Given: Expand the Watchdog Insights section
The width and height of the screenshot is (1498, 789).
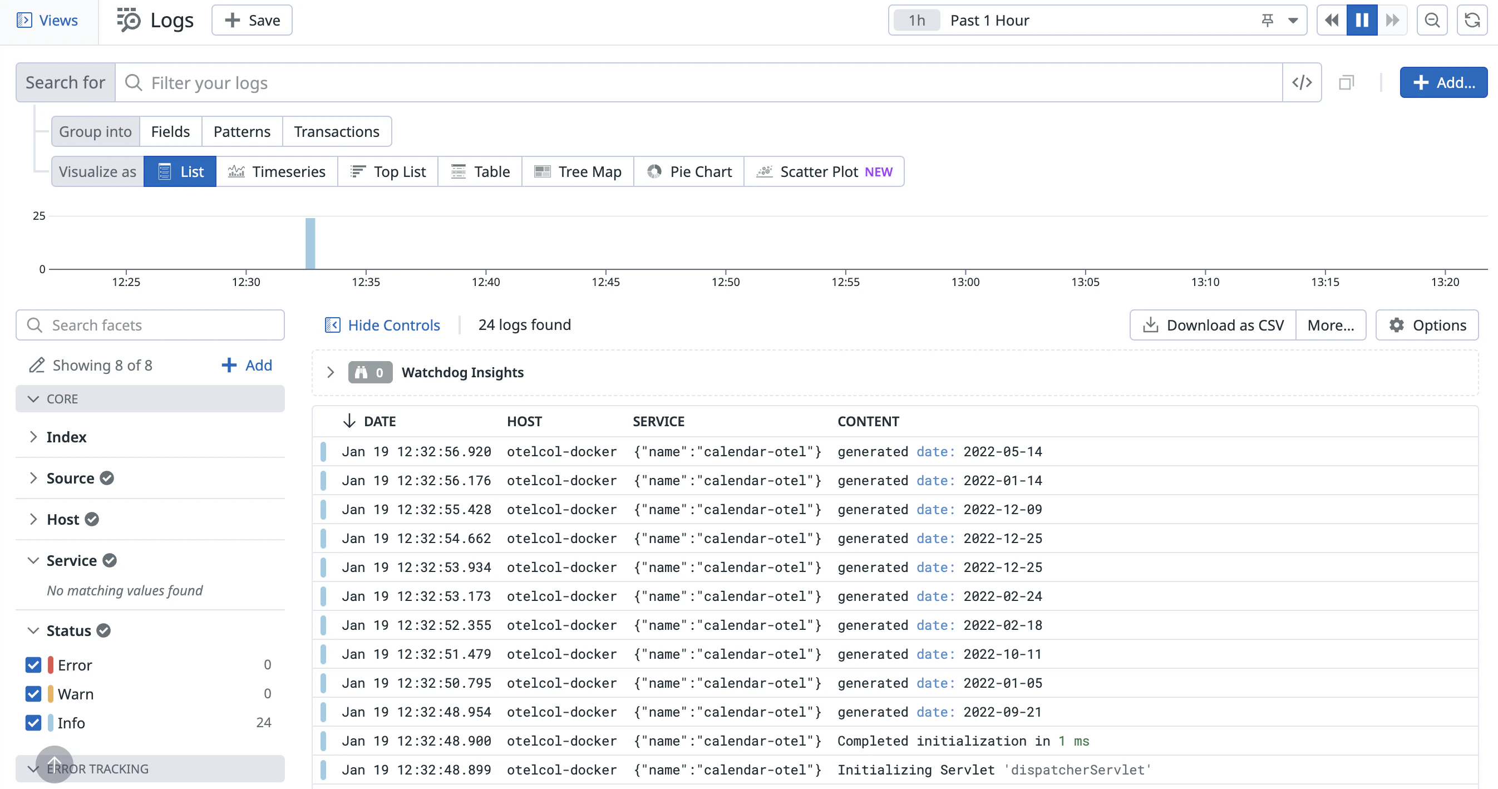Looking at the screenshot, I should pos(331,373).
